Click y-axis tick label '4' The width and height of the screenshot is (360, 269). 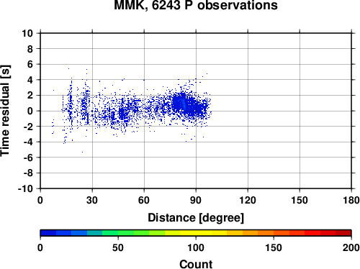(30, 80)
